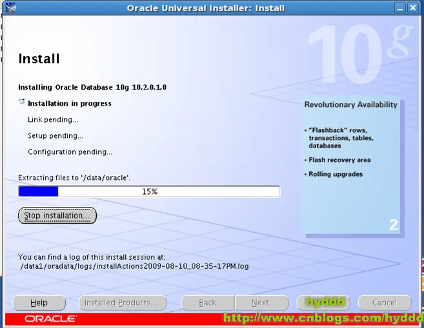This screenshot has width=424, height=328.
Task: Click the Oracle installer title bar icon
Action: (x=10, y=8)
